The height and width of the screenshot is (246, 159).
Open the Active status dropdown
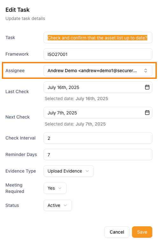(58, 205)
